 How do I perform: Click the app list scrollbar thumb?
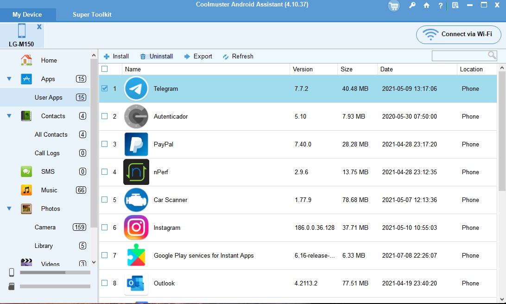tap(502, 131)
